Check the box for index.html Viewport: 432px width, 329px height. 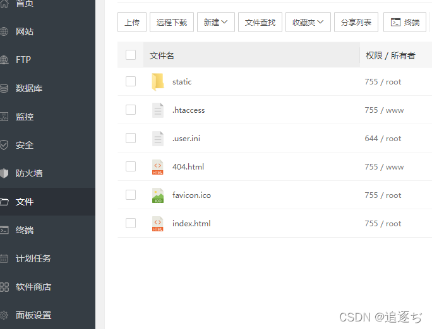click(x=131, y=223)
